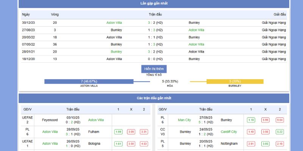The image size is (303, 151).
Task: Click green Burnley link in 28/01/21 row
Action: pos(116,52)
